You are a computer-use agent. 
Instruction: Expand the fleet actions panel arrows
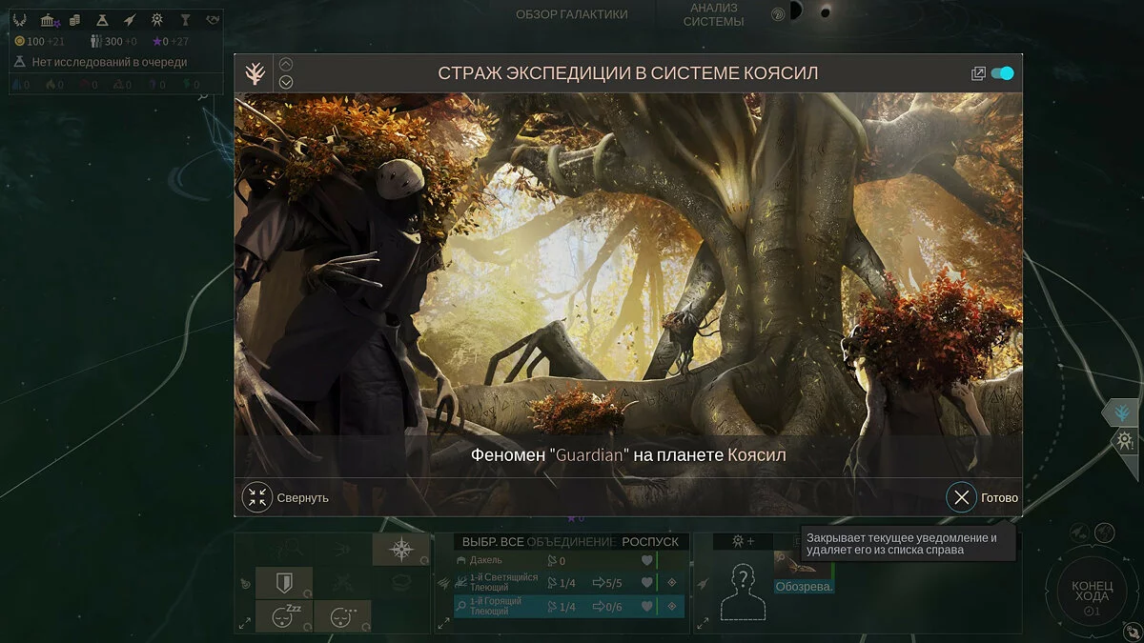245,624
